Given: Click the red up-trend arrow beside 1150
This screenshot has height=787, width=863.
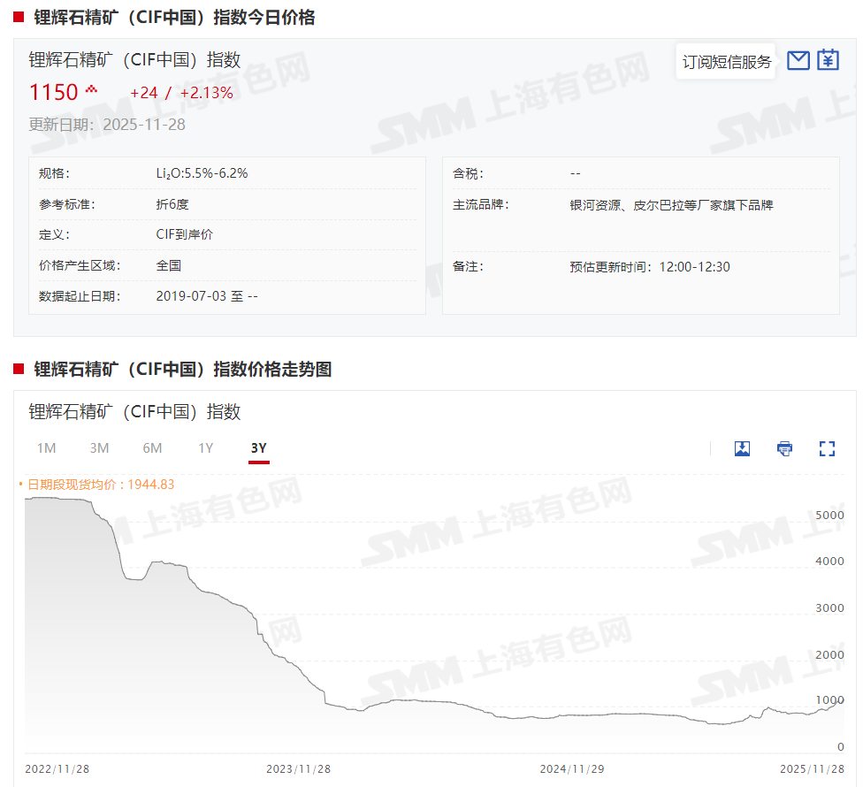Looking at the screenshot, I should tap(91, 90).
